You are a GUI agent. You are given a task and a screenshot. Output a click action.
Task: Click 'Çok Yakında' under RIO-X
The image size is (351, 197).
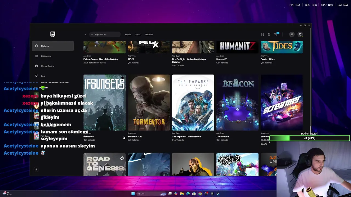click(134, 63)
